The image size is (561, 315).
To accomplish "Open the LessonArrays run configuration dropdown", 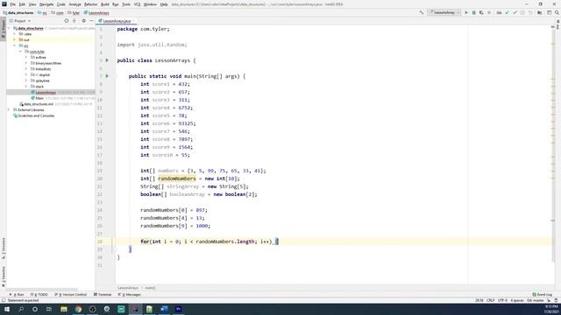I will [444, 12].
